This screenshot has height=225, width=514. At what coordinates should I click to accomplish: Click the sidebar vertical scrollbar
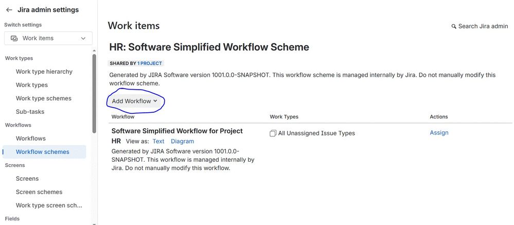pyautogui.click(x=94, y=94)
